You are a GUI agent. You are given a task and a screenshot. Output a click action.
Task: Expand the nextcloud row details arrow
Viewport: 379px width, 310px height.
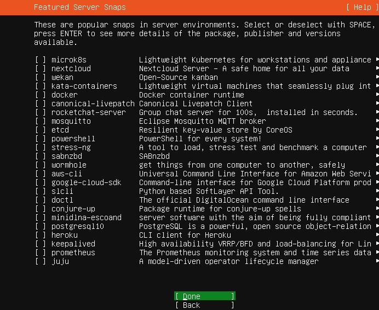377,68
